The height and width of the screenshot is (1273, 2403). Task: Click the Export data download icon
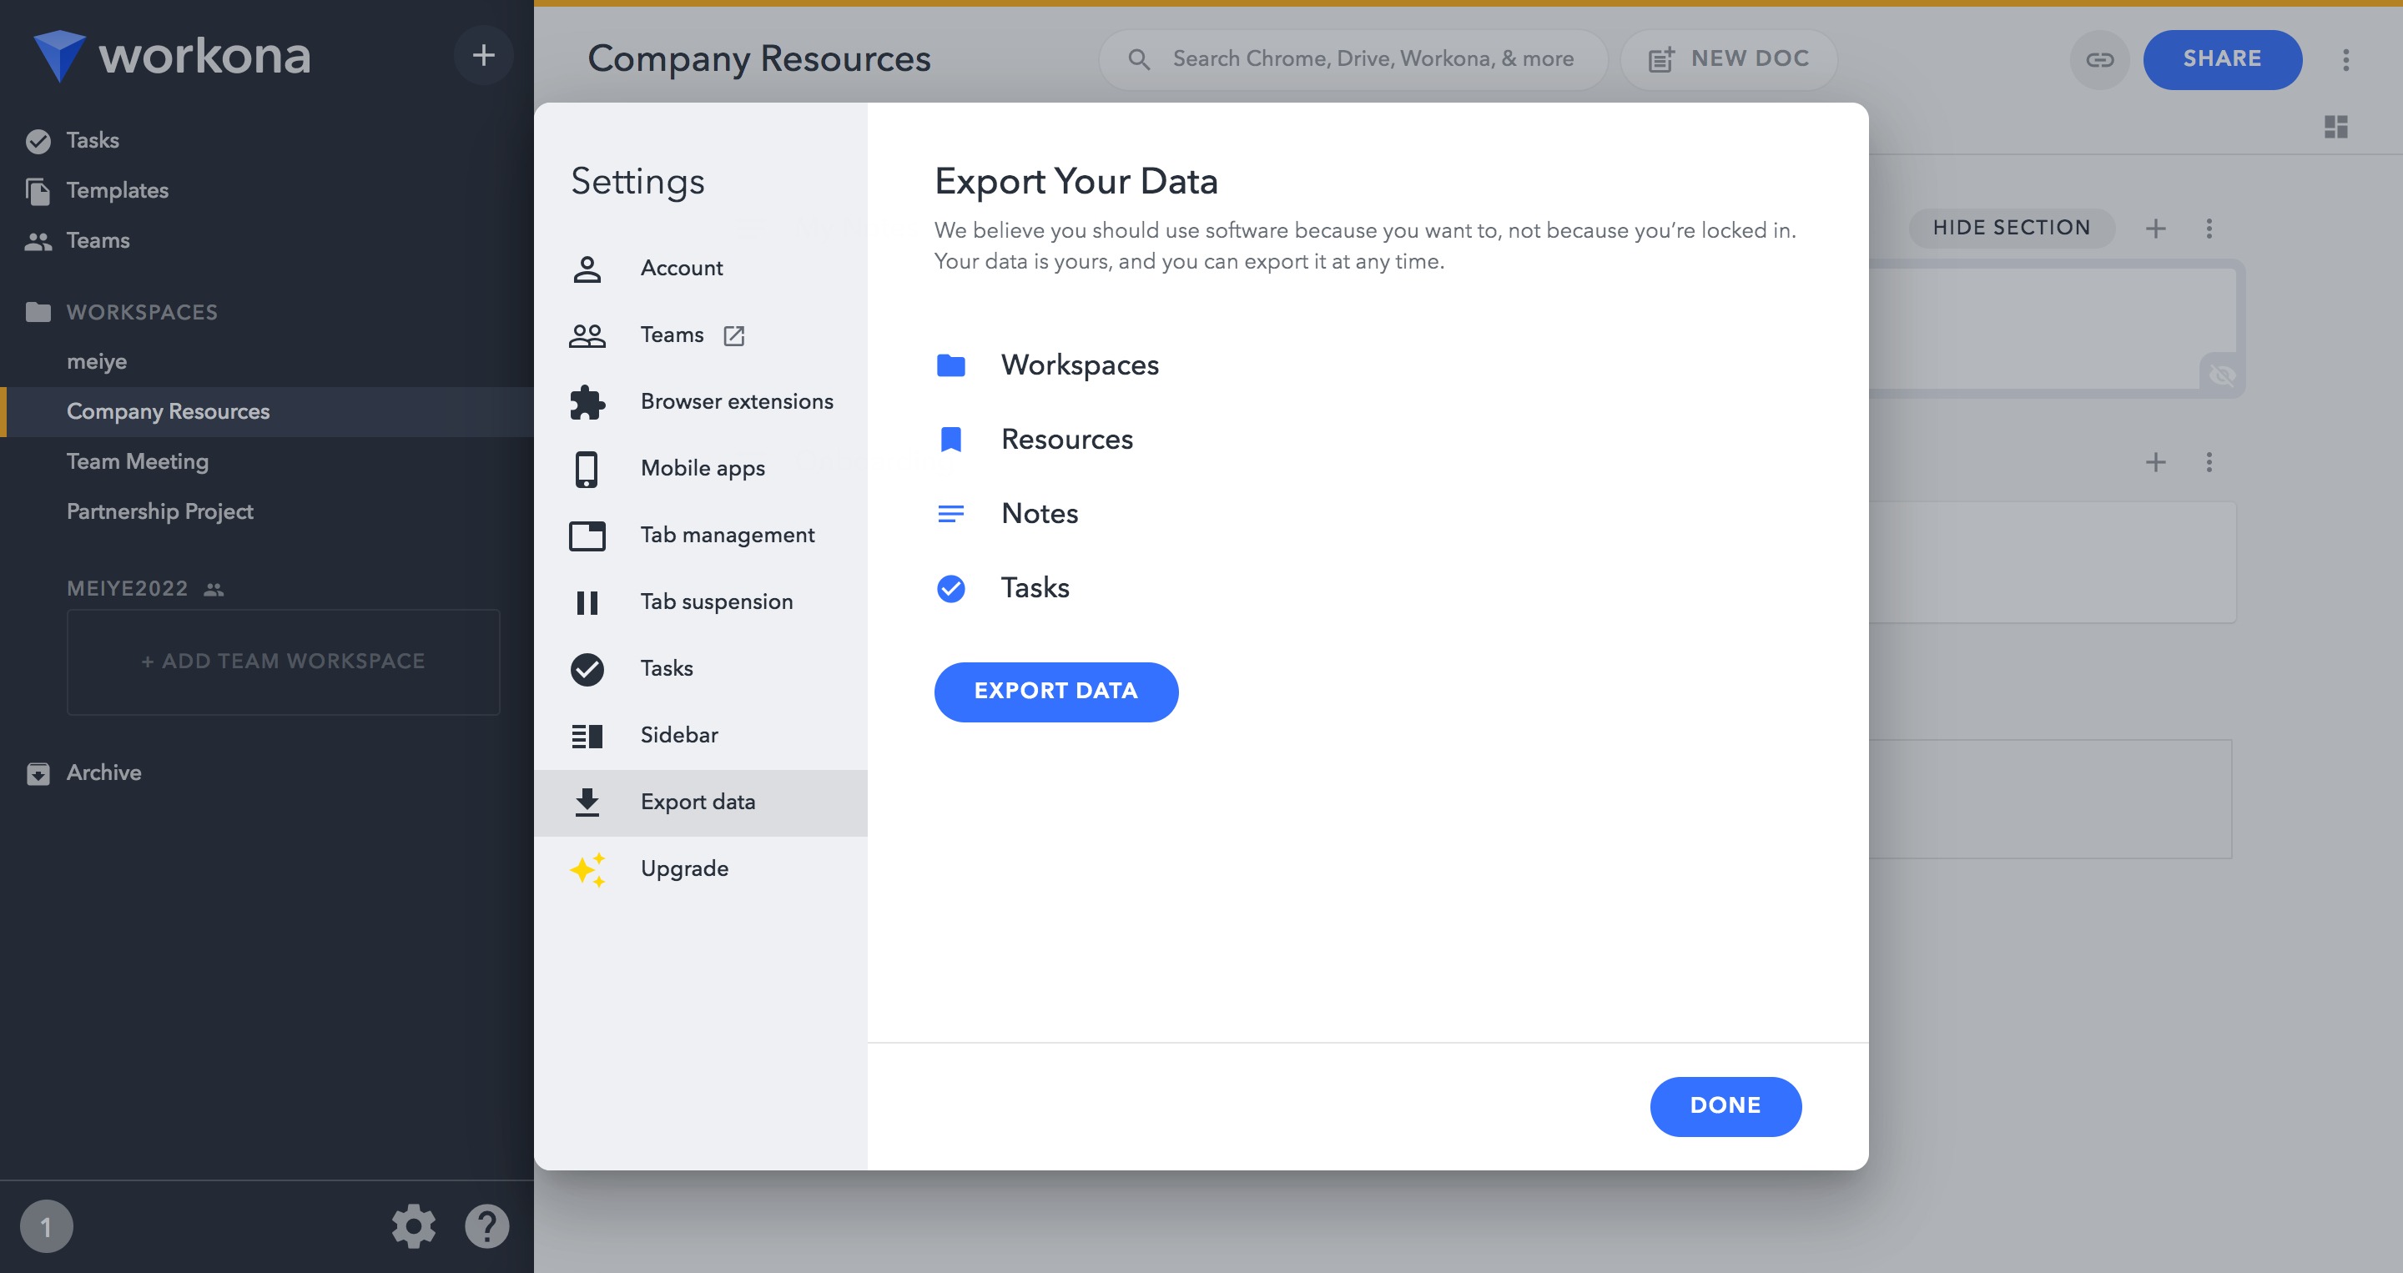coord(587,802)
